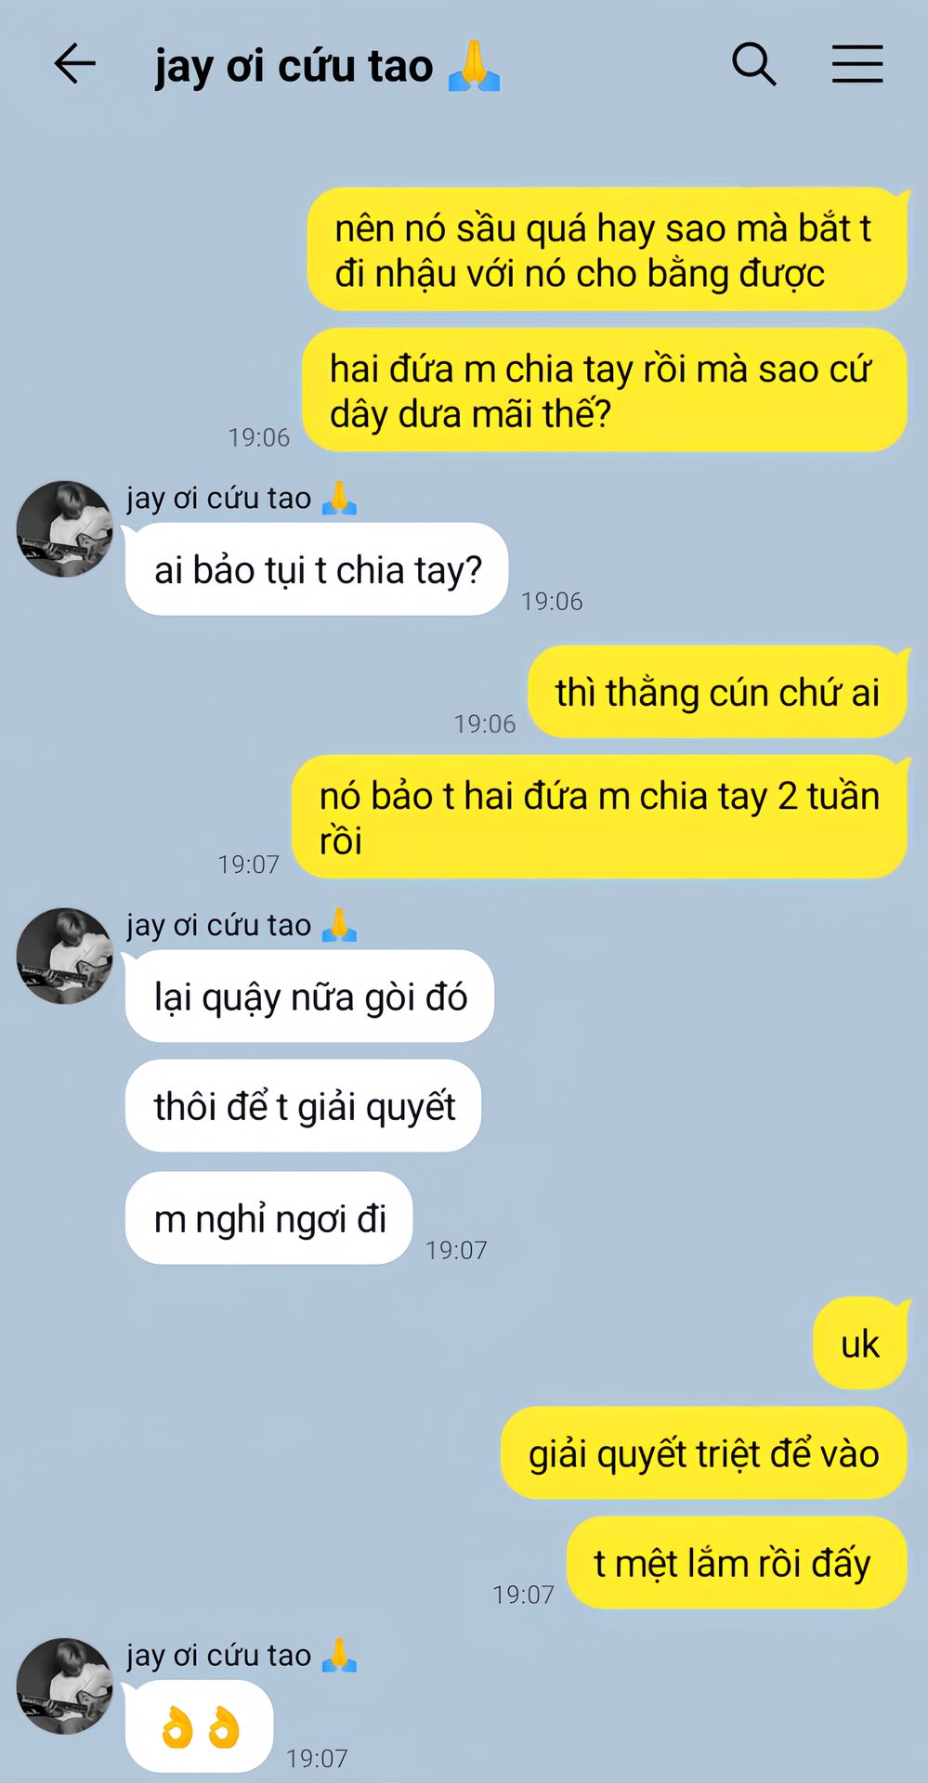Select the top message 'nên nó sầu quá hay sao...'
The image size is (928, 1783).
(x=608, y=249)
